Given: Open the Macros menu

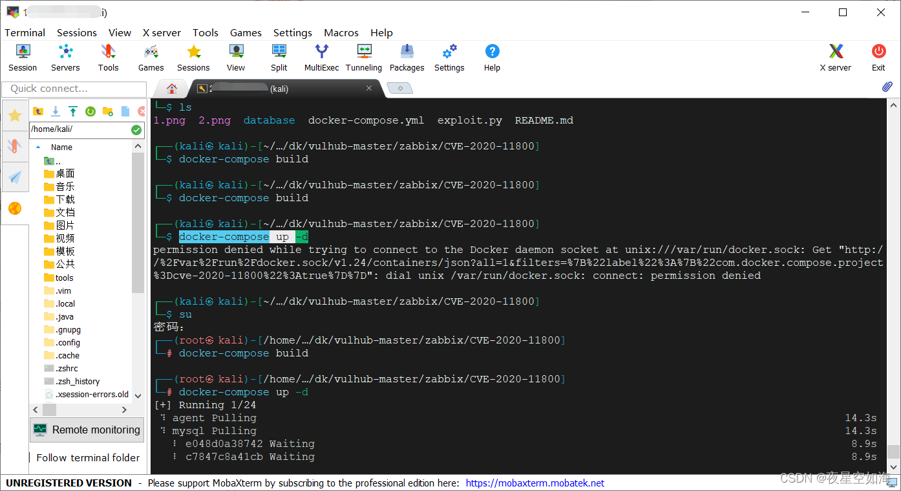Looking at the screenshot, I should (x=341, y=32).
